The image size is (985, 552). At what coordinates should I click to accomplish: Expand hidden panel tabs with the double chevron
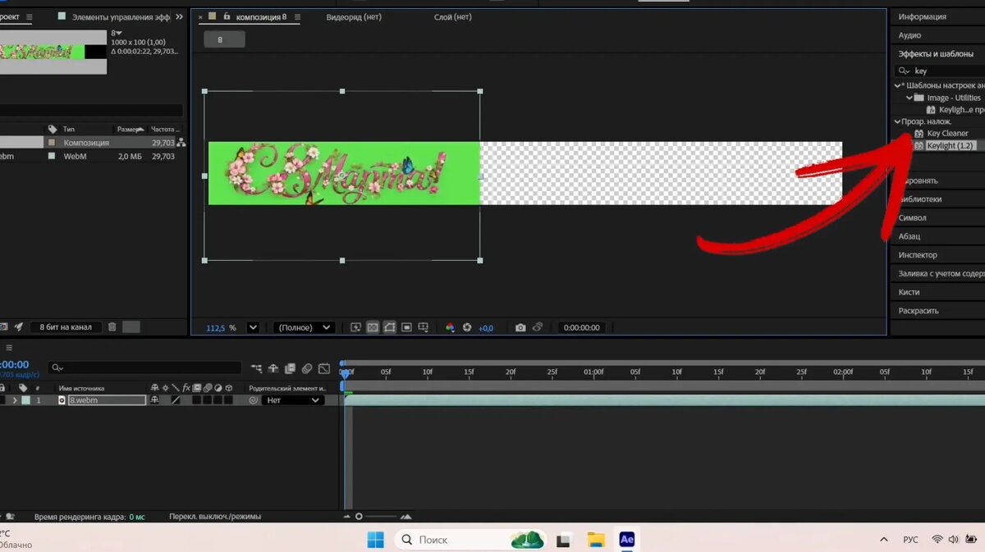[179, 16]
